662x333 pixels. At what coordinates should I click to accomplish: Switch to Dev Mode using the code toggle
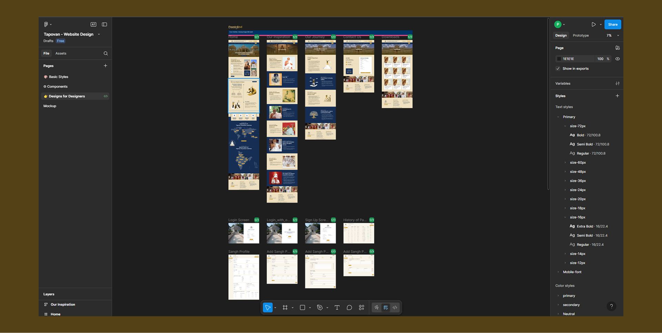pos(395,307)
